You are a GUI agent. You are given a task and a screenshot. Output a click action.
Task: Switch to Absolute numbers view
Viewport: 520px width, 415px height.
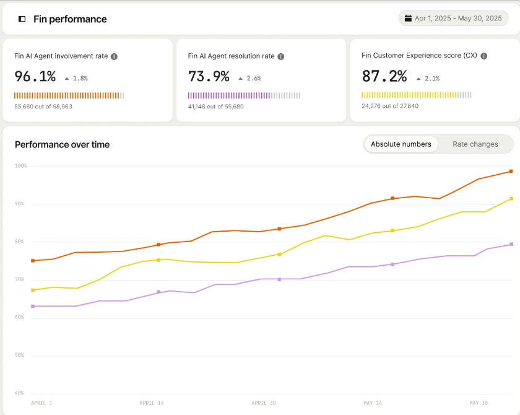click(x=401, y=144)
